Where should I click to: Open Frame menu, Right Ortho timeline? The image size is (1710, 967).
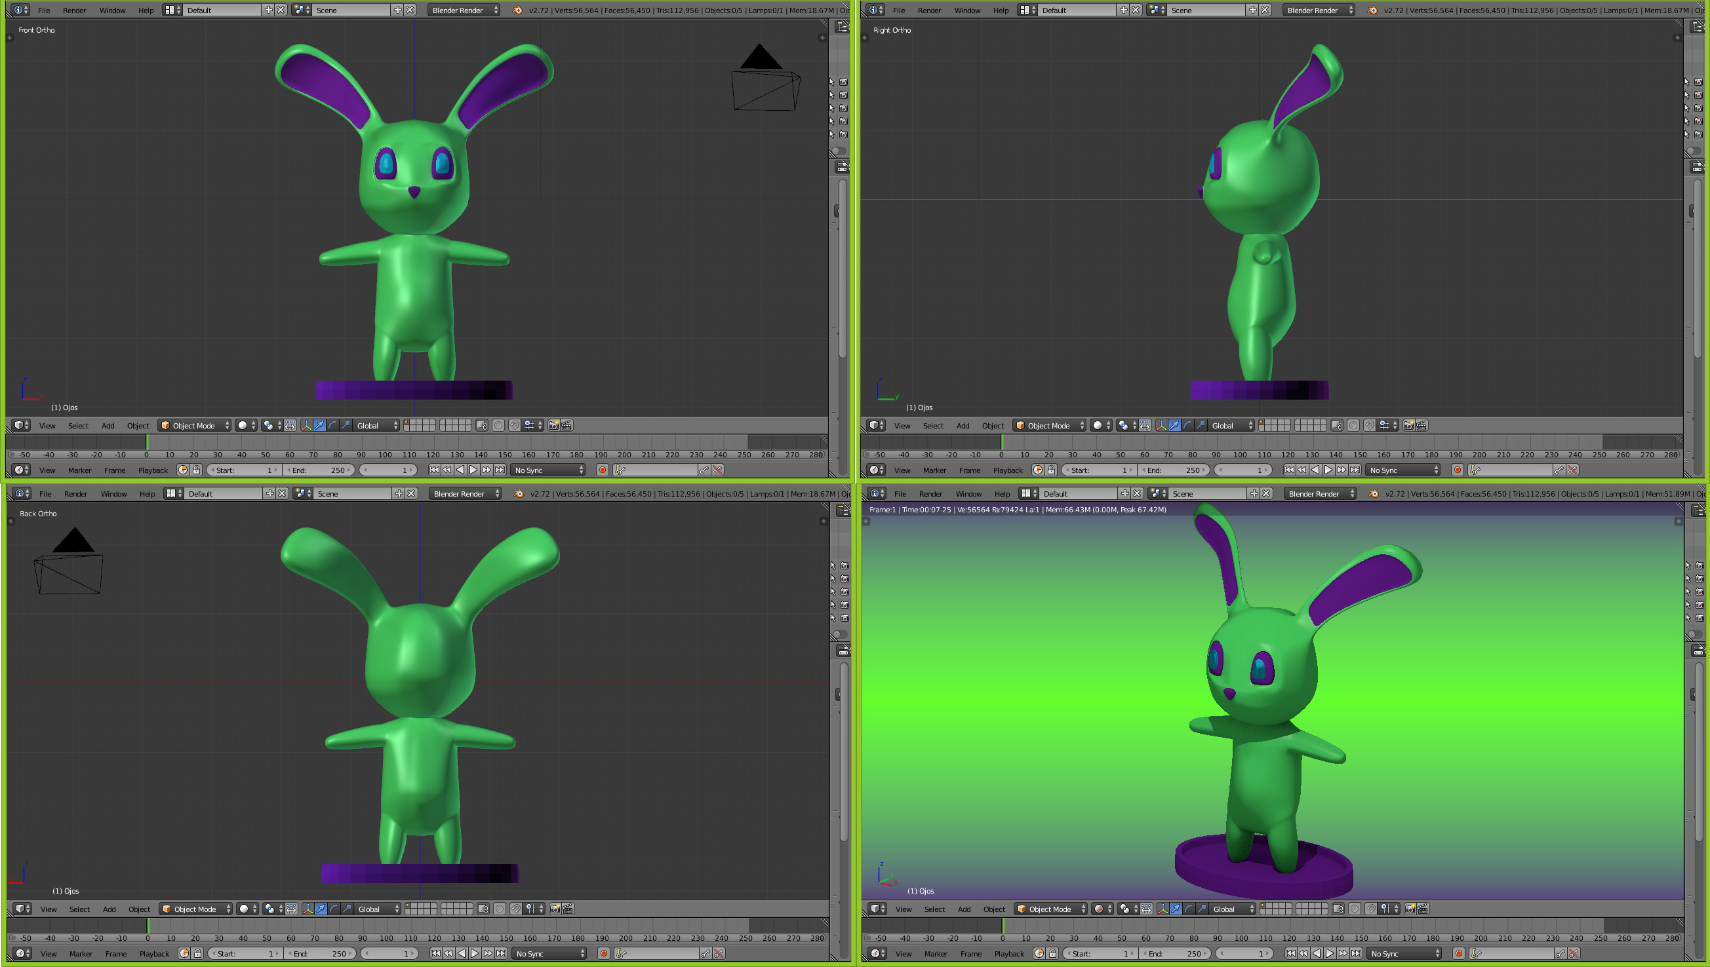coord(970,470)
